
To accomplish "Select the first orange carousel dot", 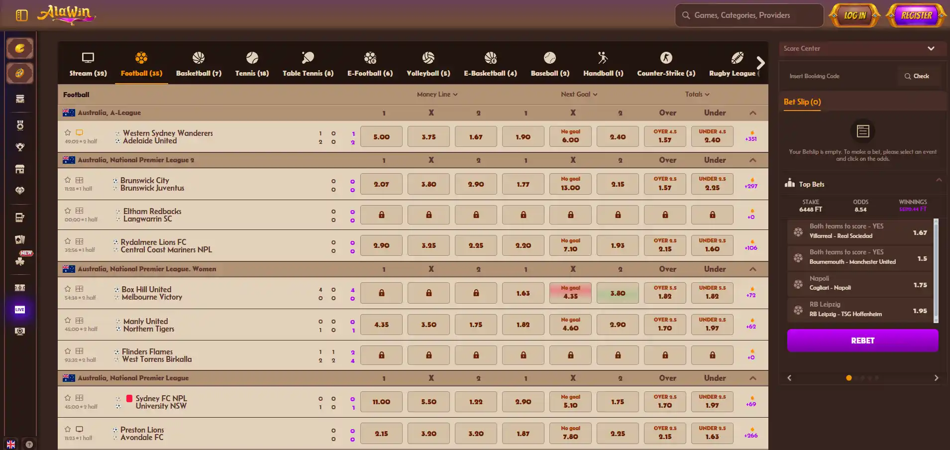I will (849, 378).
